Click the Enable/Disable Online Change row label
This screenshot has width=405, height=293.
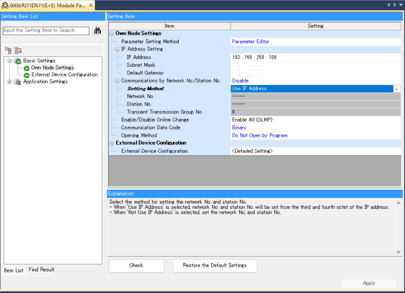155,120
